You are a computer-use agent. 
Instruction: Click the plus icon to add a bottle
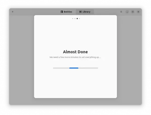(x=13, y=12)
